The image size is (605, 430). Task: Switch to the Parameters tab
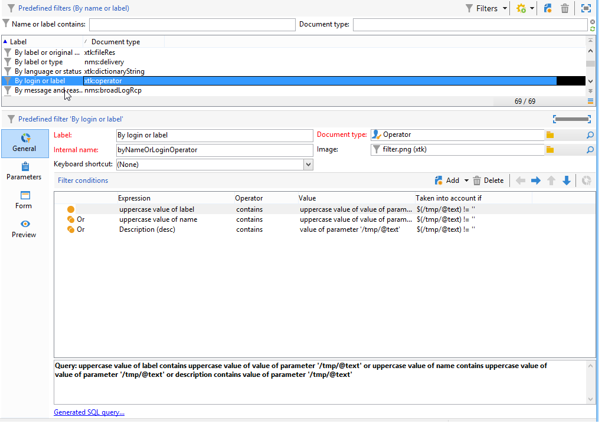click(24, 172)
